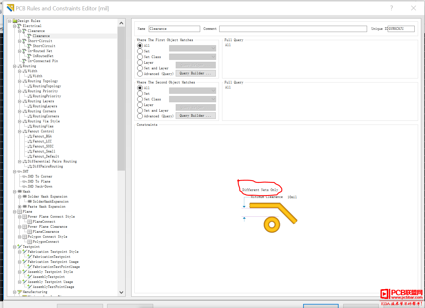Image resolution: width=425 pixels, height=308 pixels.
Task: Click the SMD To Corner icon
Action: pos(25,177)
